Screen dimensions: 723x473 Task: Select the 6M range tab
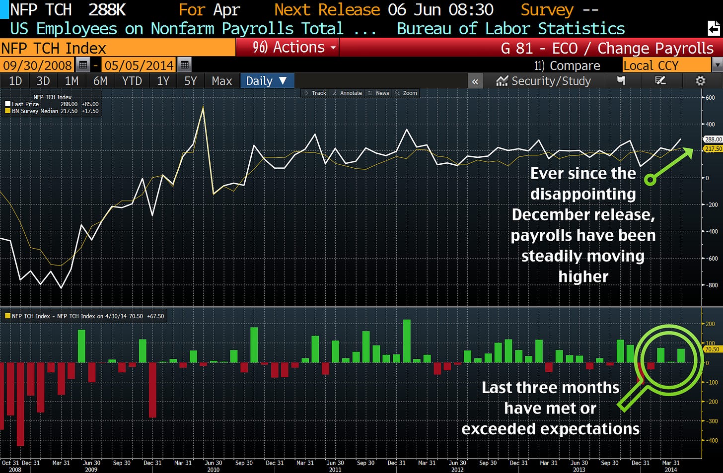[100, 81]
